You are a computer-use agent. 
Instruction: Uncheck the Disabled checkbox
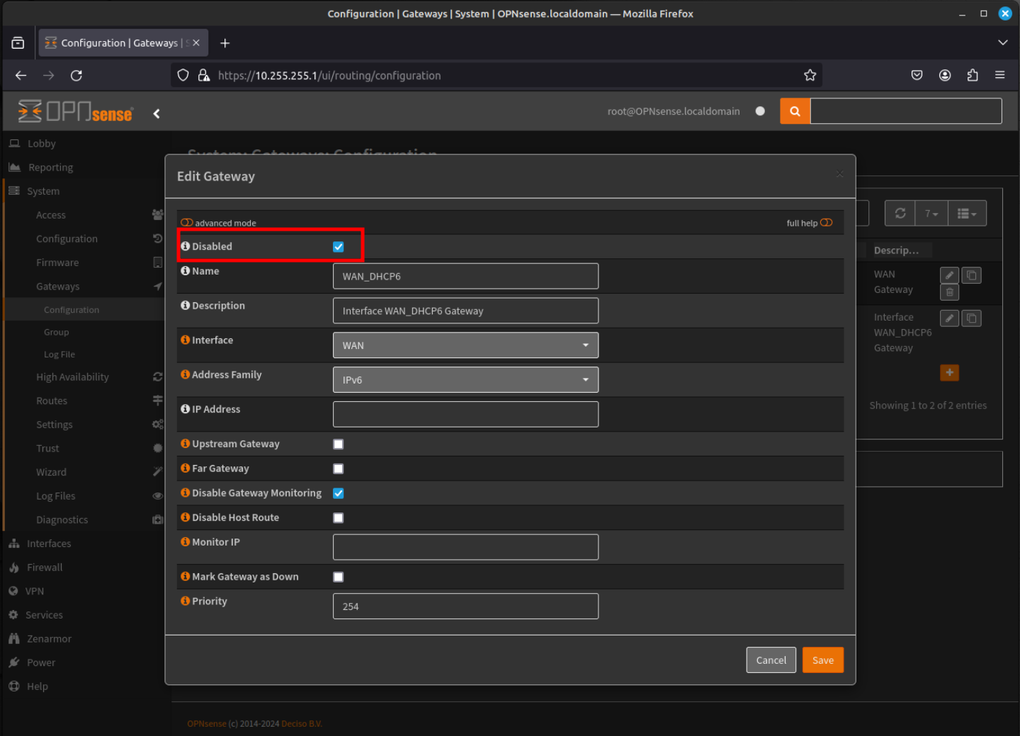point(339,247)
